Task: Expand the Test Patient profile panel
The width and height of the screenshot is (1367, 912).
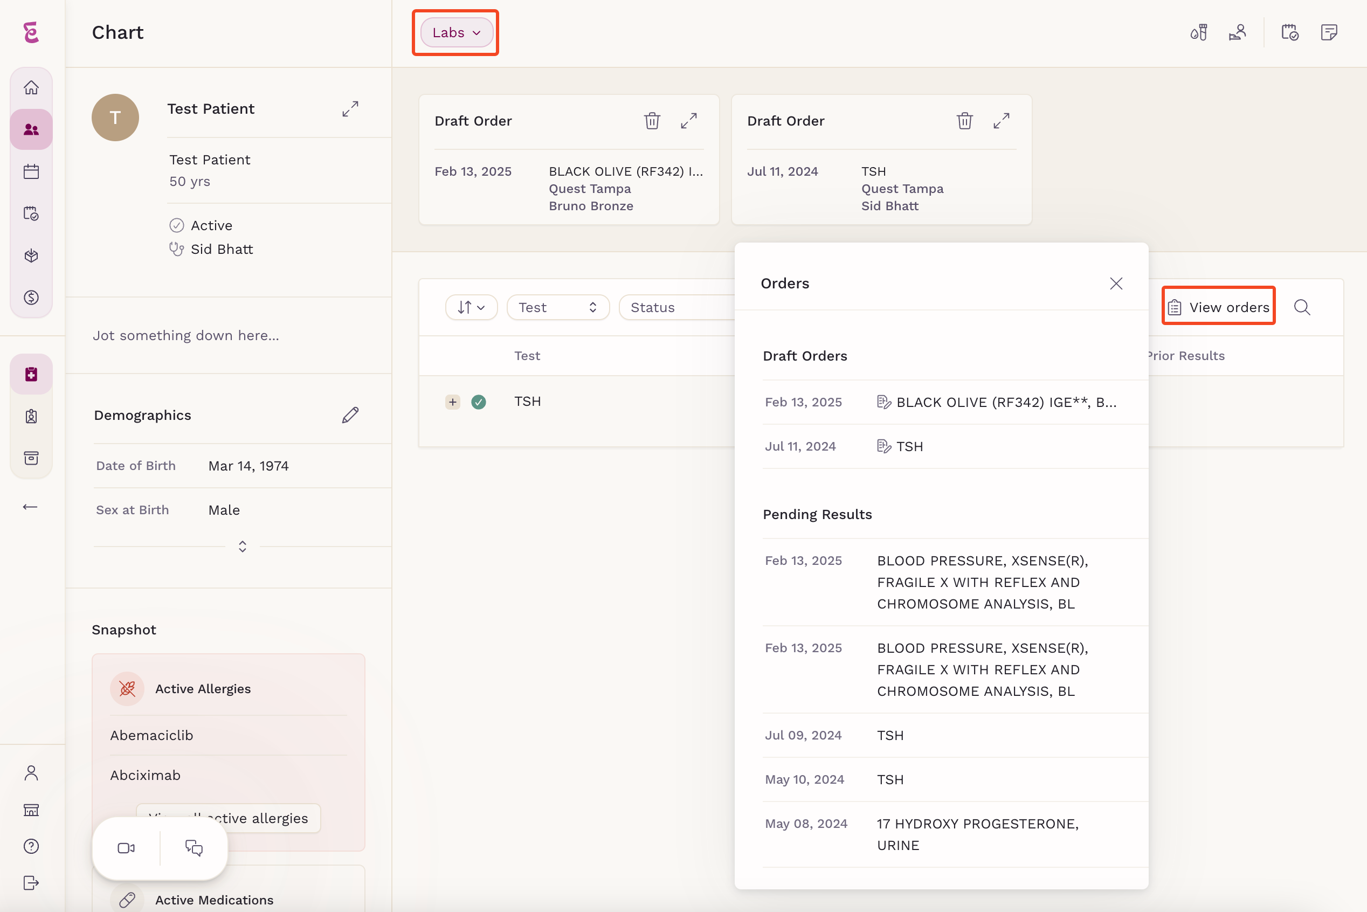Action: click(x=350, y=109)
